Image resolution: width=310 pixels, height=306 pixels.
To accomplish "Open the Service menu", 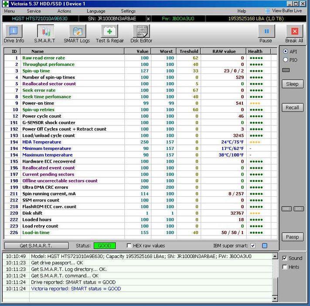I will (34, 11).
